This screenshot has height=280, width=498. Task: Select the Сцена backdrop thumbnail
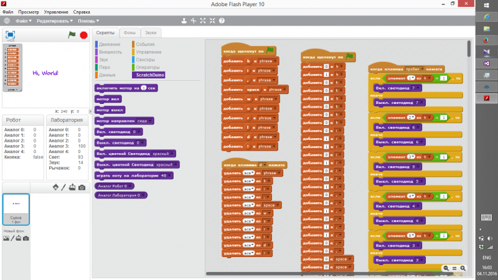pyautogui.click(x=16, y=209)
